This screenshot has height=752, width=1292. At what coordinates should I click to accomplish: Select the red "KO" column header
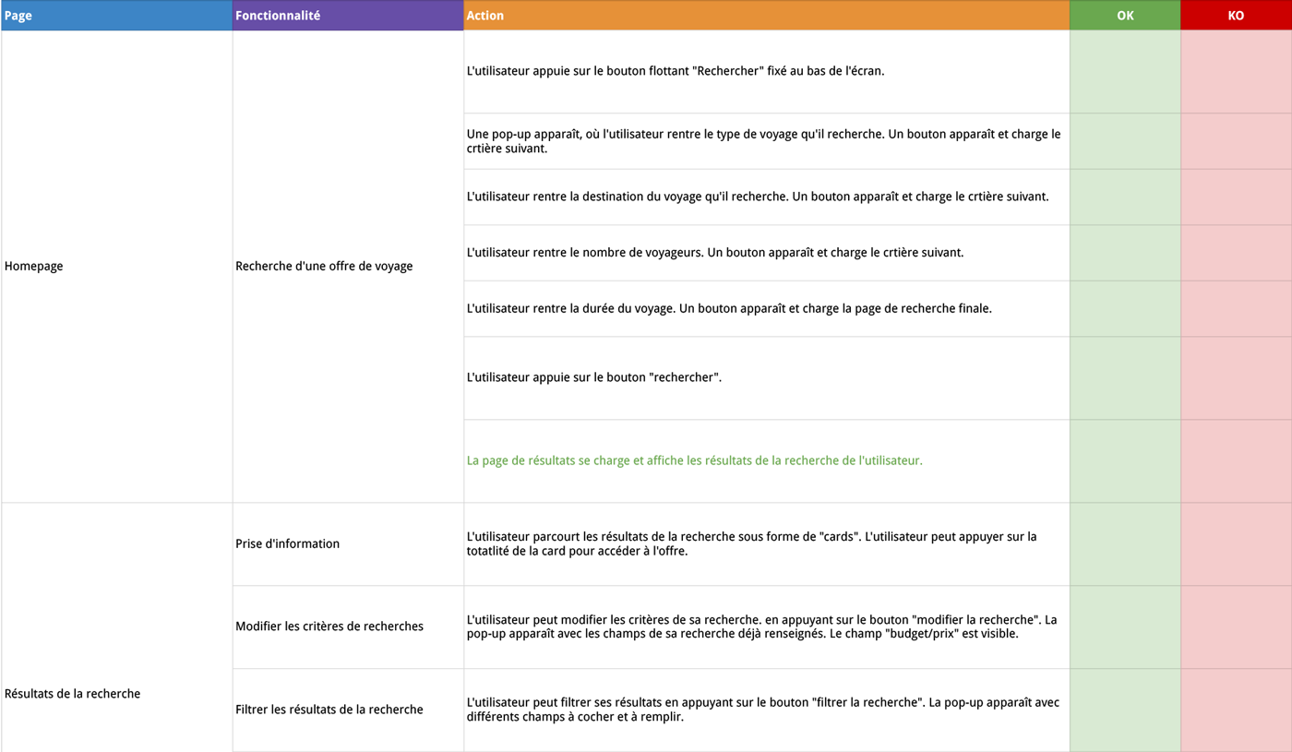[x=1237, y=16]
